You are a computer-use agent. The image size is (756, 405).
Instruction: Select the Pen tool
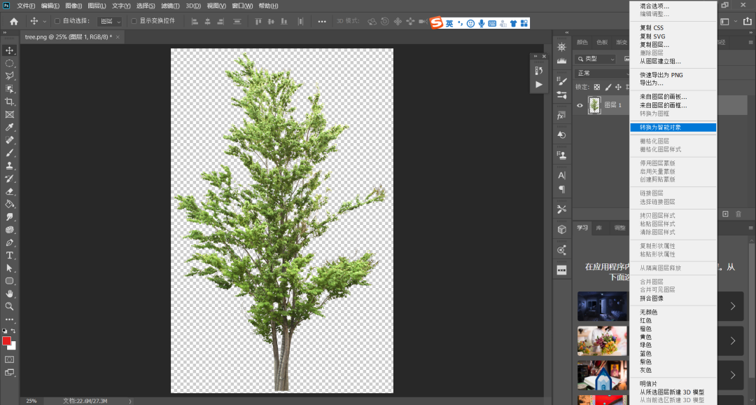pos(9,242)
